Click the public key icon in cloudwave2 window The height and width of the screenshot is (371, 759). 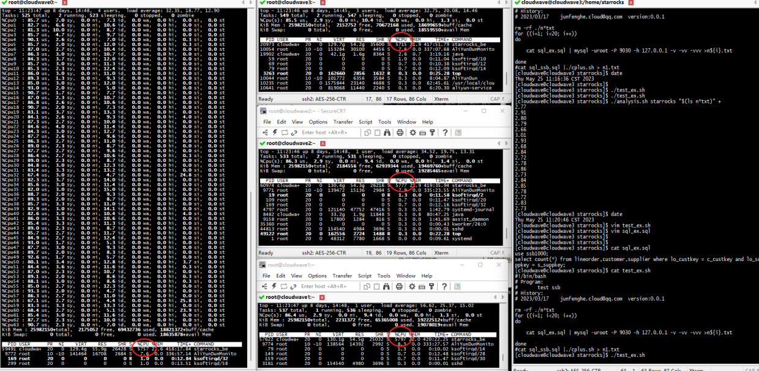click(x=432, y=133)
